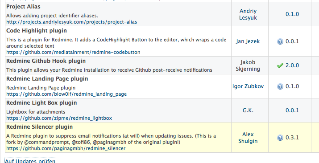The image size is (319, 163).
Task: Select the 'Project Alias' plugin title
Action: pyautogui.click(x=23, y=7)
